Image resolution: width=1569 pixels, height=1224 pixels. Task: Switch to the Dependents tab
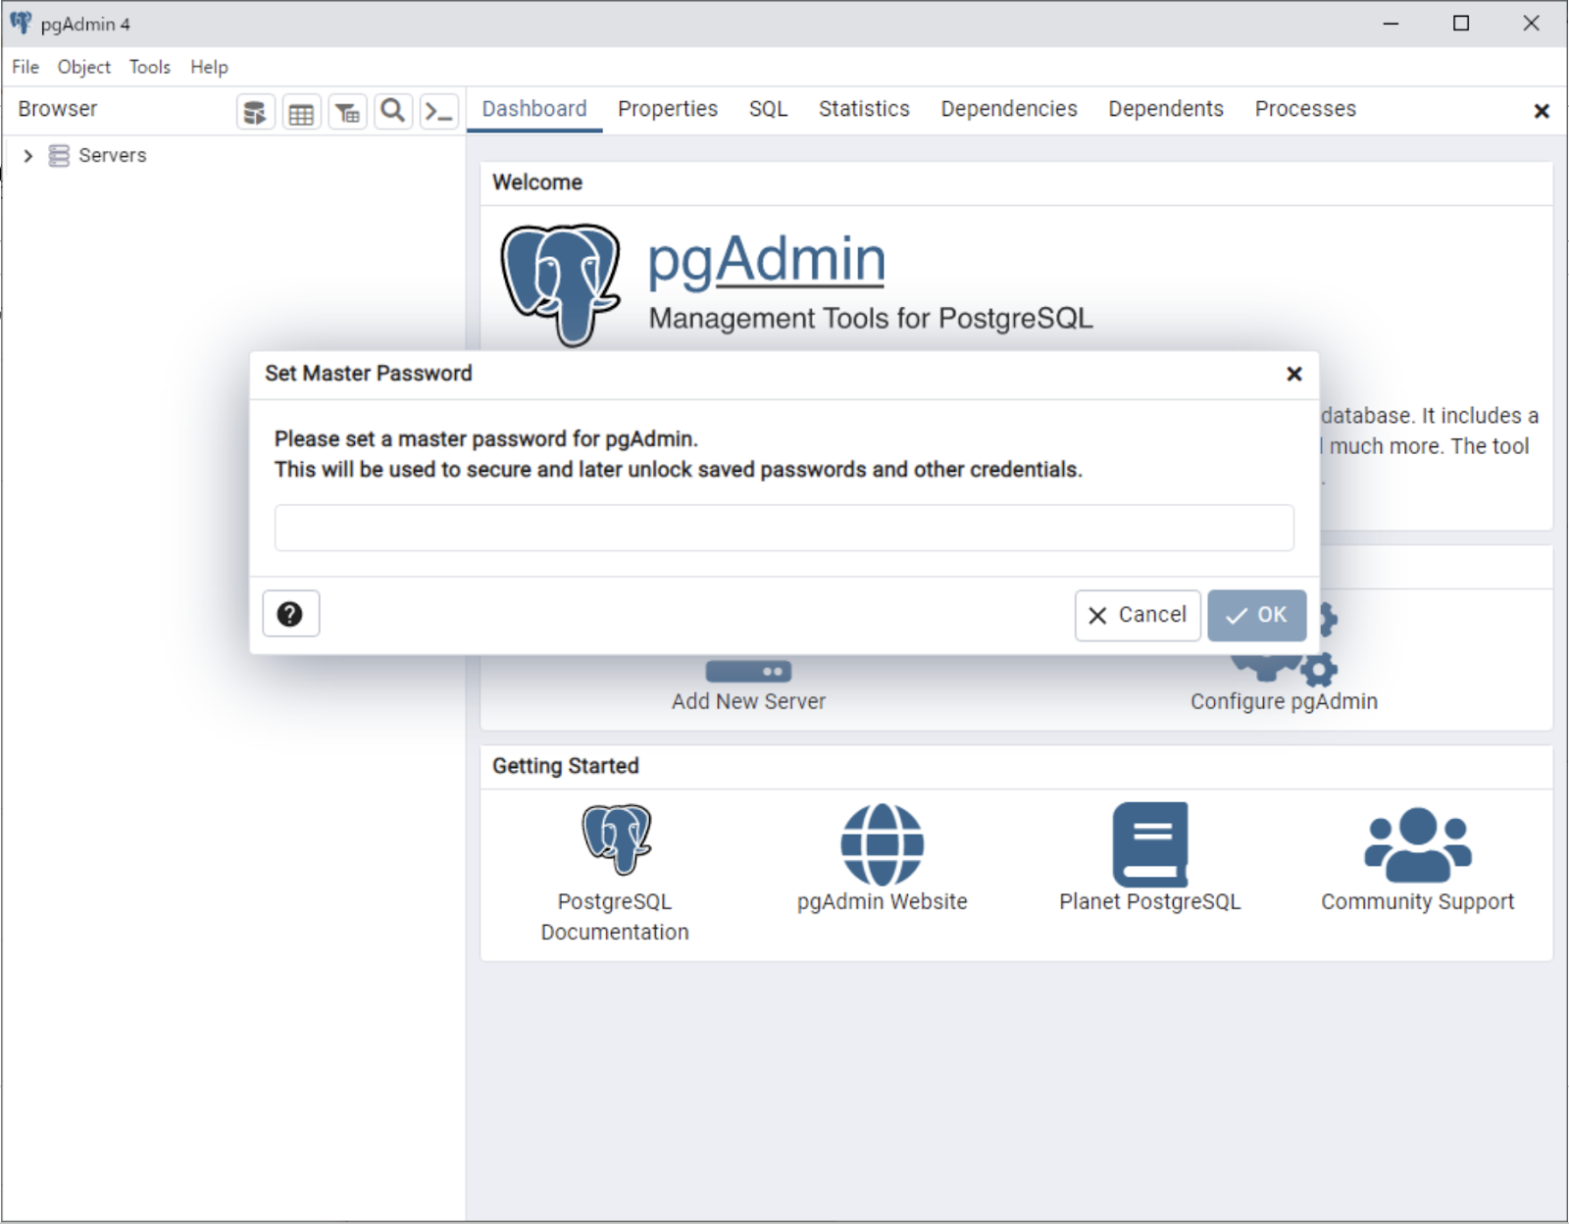tap(1166, 109)
